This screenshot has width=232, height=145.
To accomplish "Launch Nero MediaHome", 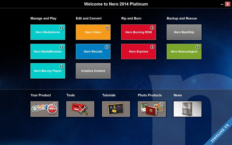I will tap(48, 32).
